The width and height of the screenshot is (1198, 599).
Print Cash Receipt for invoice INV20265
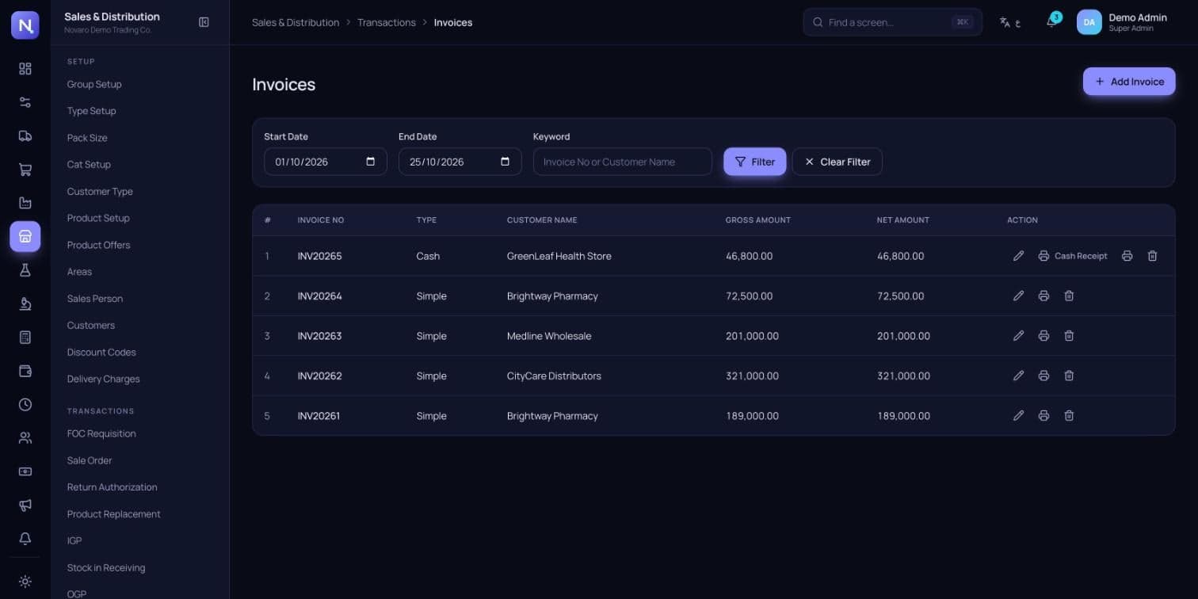1073,256
